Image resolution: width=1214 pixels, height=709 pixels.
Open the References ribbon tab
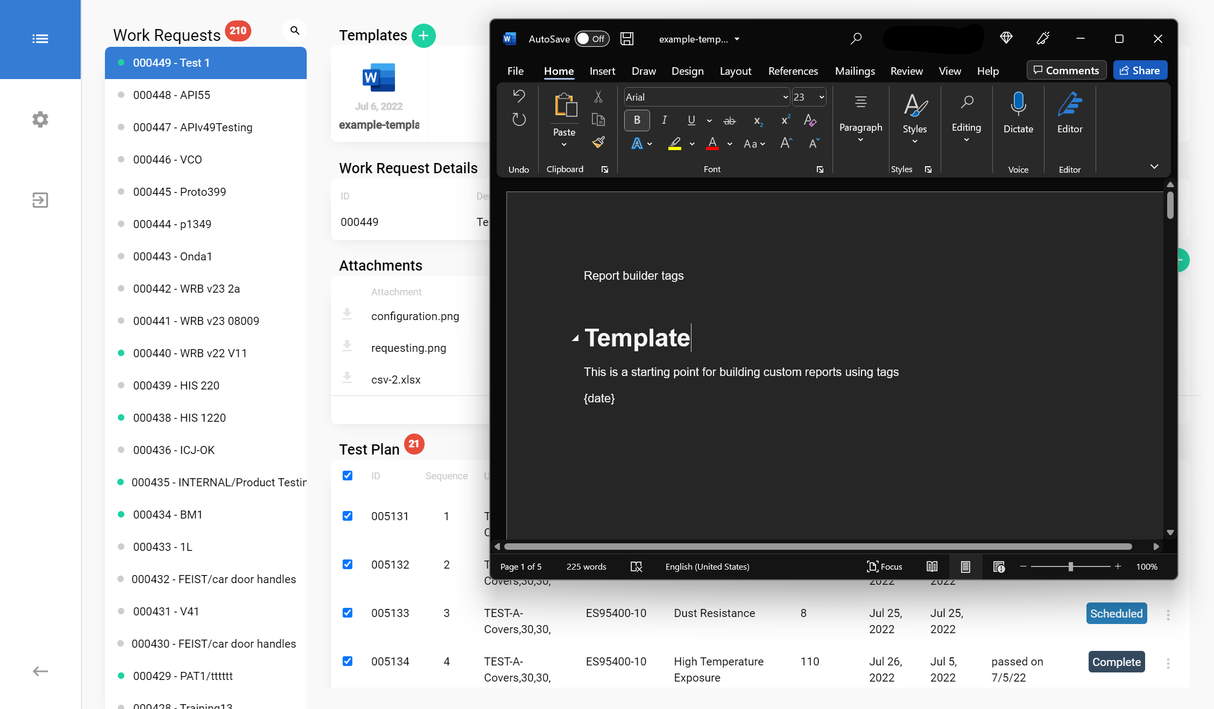pos(793,71)
